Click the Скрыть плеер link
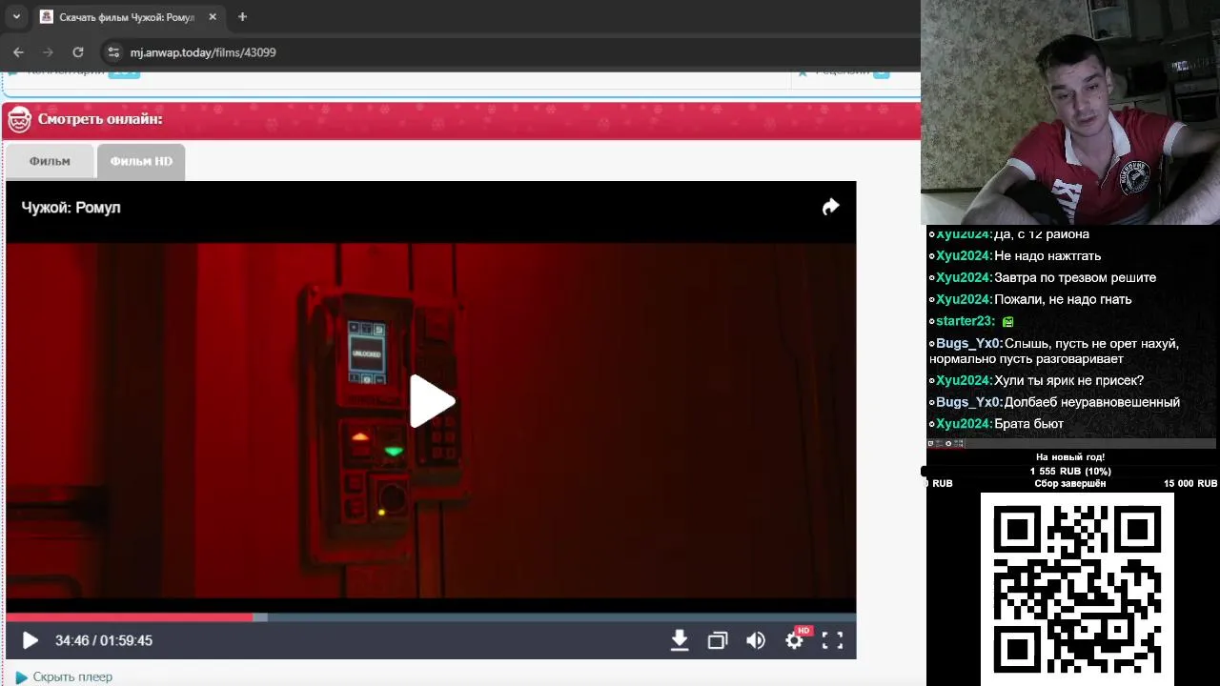The width and height of the screenshot is (1220, 686). 72,676
